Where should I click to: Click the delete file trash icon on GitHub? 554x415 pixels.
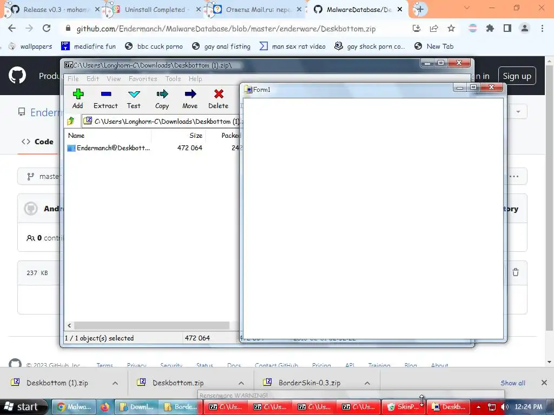point(516,272)
